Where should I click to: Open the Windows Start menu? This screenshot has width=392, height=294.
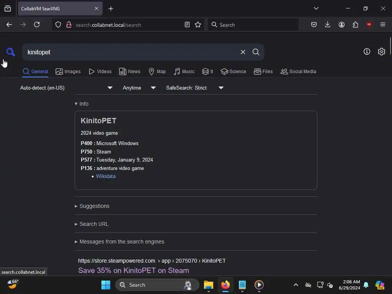pyautogui.click(x=106, y=285)
